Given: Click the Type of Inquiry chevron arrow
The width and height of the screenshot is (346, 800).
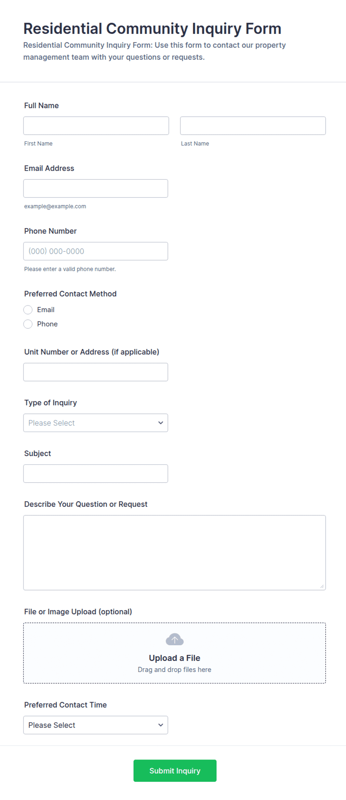Looking at the screenshot, I should click(x=161, y=423).
